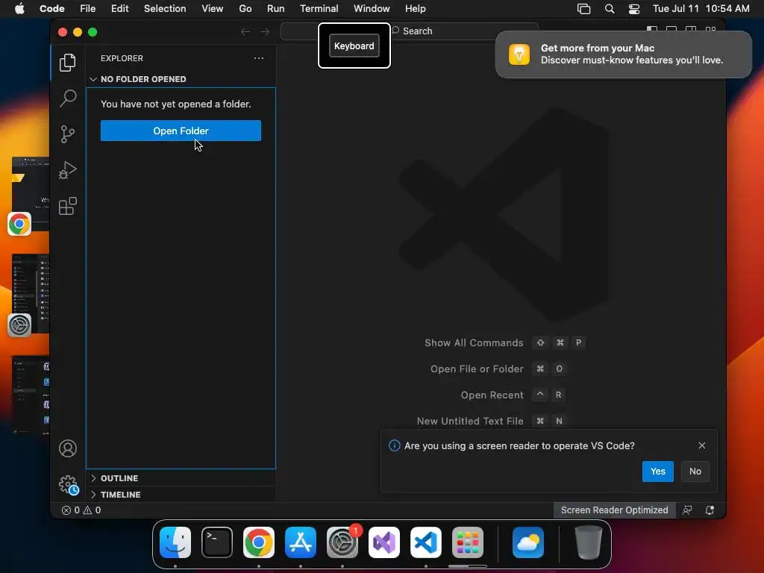Open the Run menu
The width and height of the screenshot is (764, 573).
[x=276, y=9]
